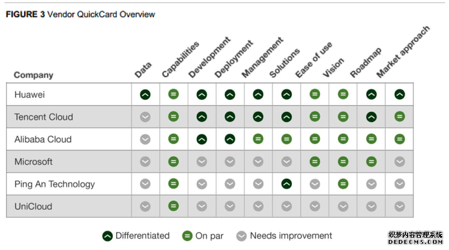Select the Tencent Cloud row label
The height and width of the screenshot is (250, 449).
[x=44, y=117]
